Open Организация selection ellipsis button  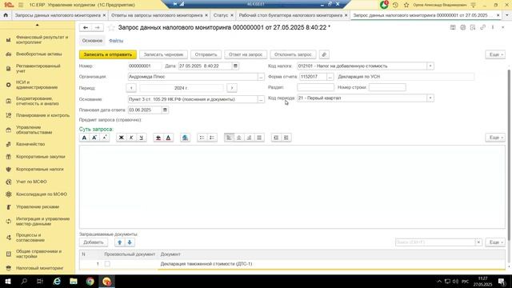click(x=261, y=77)
